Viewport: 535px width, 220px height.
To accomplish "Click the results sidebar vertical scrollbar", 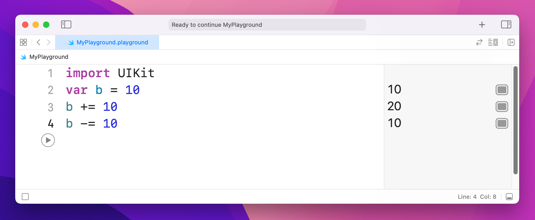I will [x=515, y=120].
